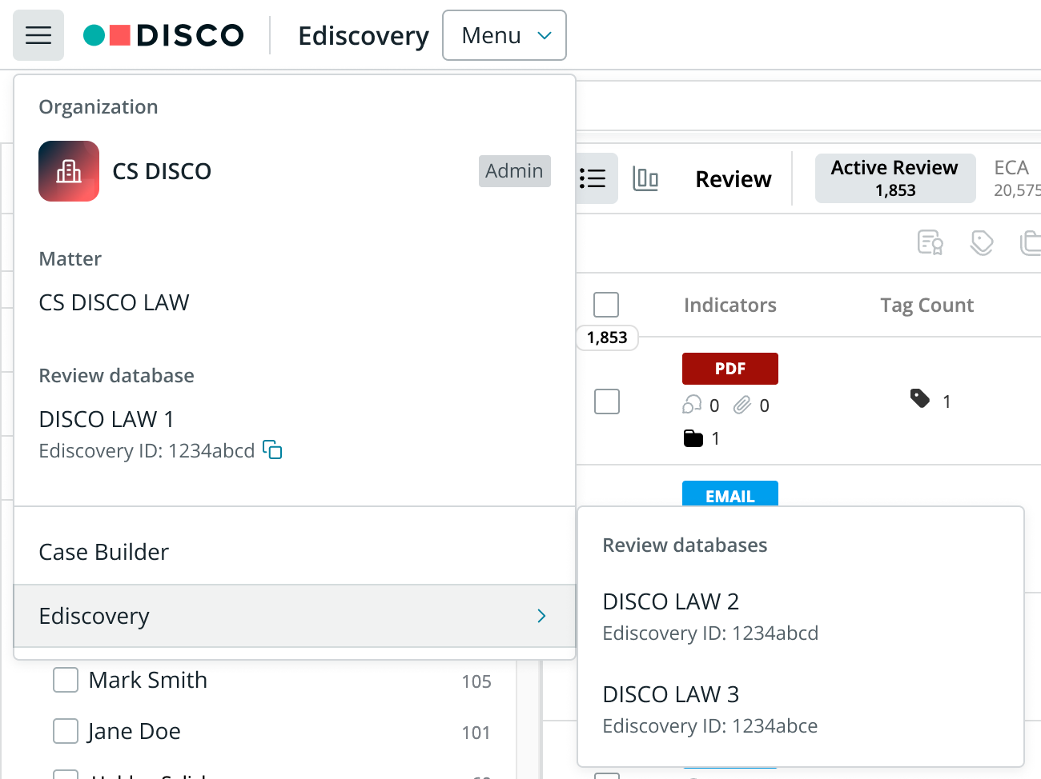
Task: Switch to list view icon
Action: coord(593,178)
